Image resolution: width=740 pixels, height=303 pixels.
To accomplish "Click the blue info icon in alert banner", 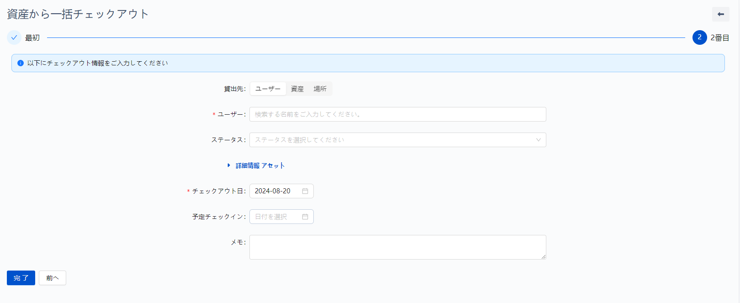I will pyautogui.click(x=21, y=63).
